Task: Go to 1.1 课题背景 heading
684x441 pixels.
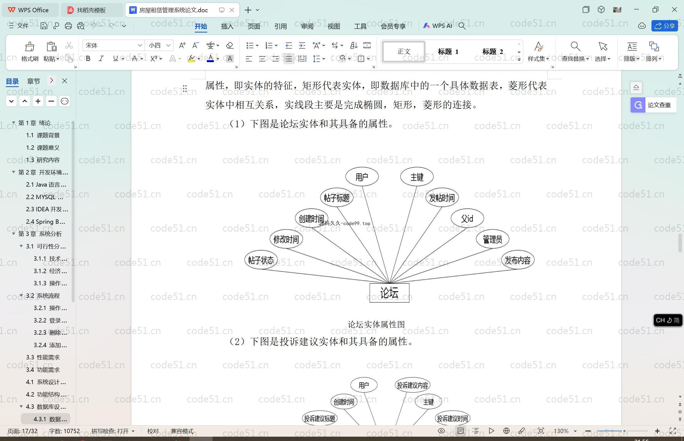Action: (43, 135)
